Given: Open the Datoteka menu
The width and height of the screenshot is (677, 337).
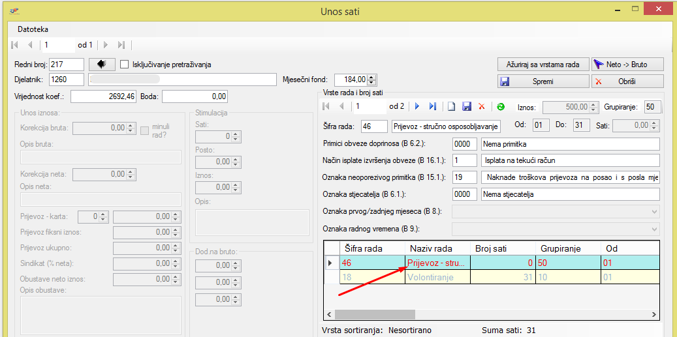Looking at the screenshot, I should [33, 29].
